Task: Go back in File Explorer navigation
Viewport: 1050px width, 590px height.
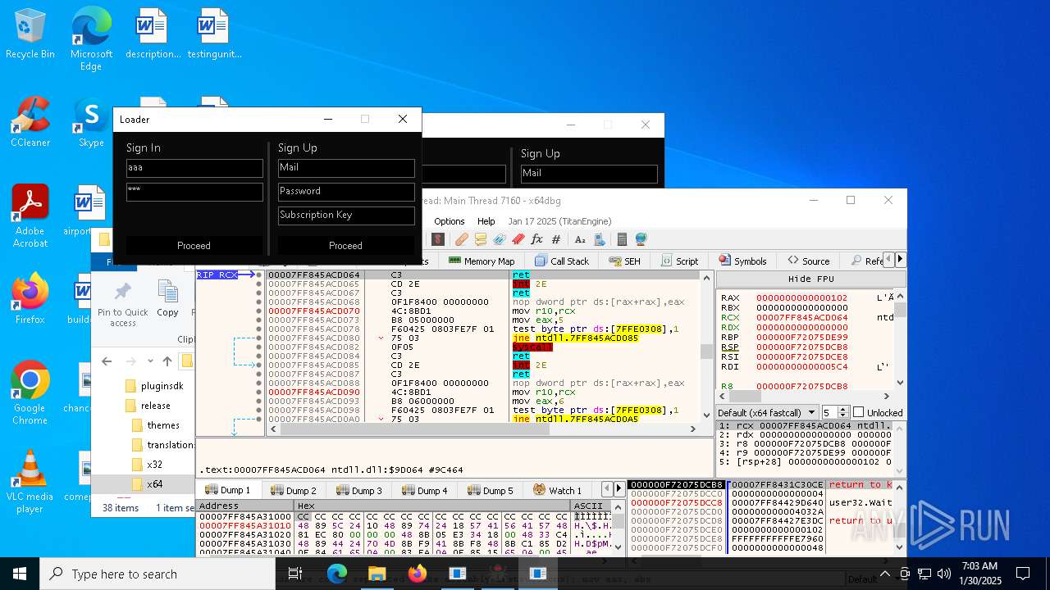Action: (x=107, y=361)
